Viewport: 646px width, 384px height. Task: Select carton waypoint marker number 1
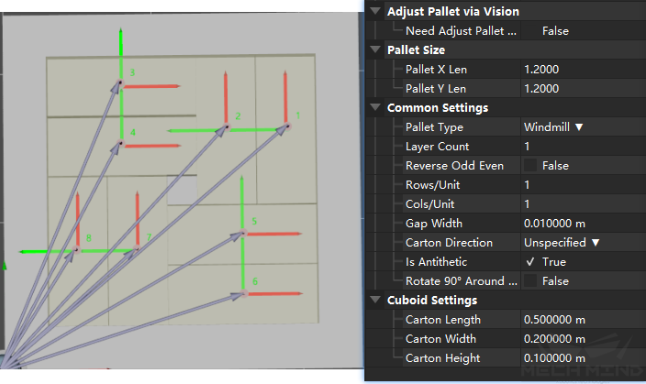coord(287,126)
